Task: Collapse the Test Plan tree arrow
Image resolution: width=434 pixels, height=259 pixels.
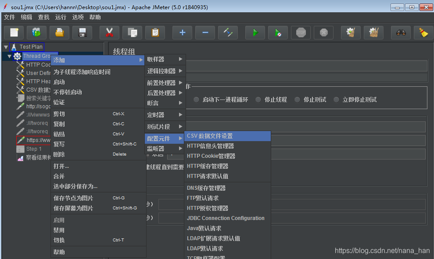Action: (x=6, y=47)
